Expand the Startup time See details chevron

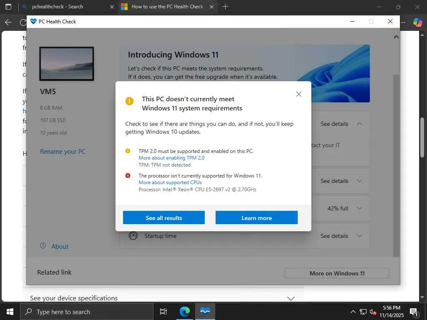point(359,236)
